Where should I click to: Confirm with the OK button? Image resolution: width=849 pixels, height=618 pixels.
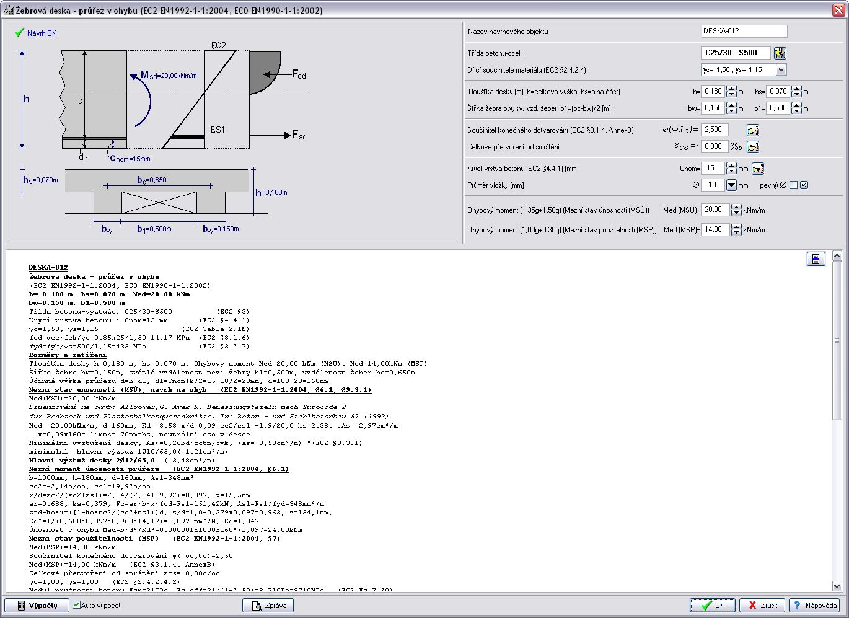pos(712,605)
